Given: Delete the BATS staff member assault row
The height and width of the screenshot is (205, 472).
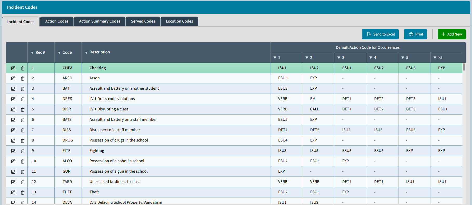Looking at the screenshot, I should click(23, 120).
